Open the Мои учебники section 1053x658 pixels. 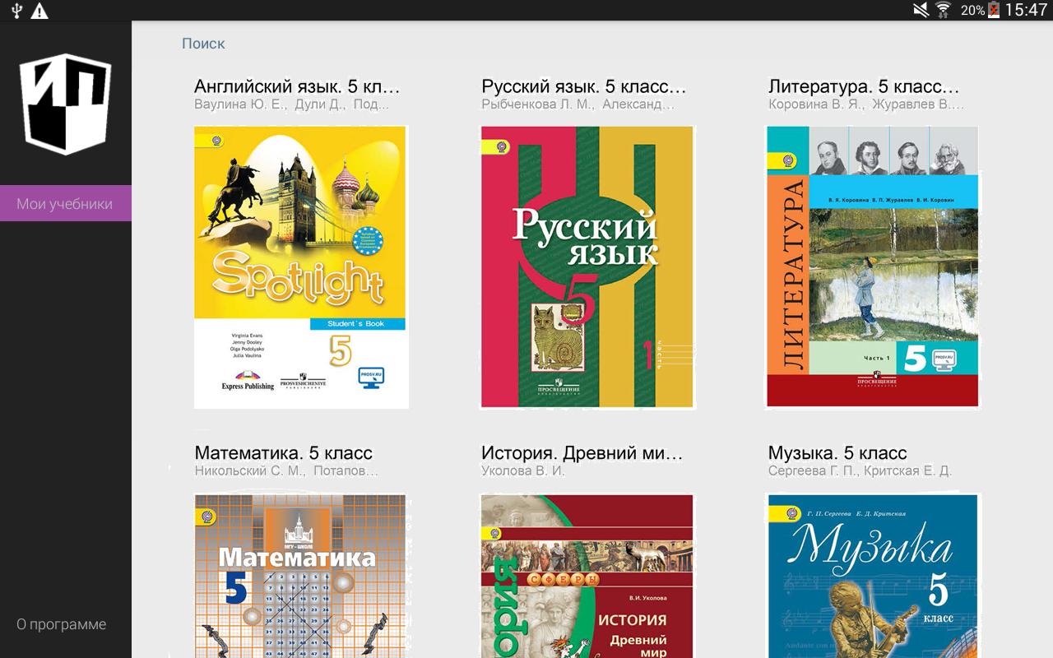pyautogui.click(x=66, y=203)
